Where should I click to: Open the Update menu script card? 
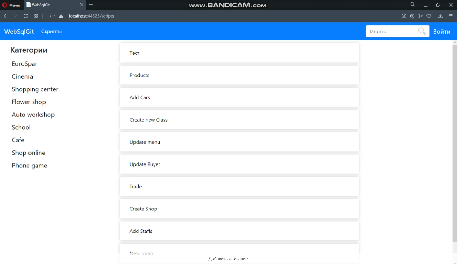click(x=239, y=142)
